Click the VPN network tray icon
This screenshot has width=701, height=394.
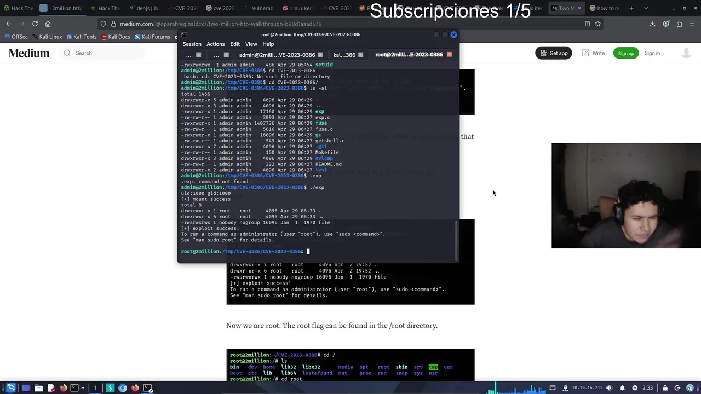[565, 388]
